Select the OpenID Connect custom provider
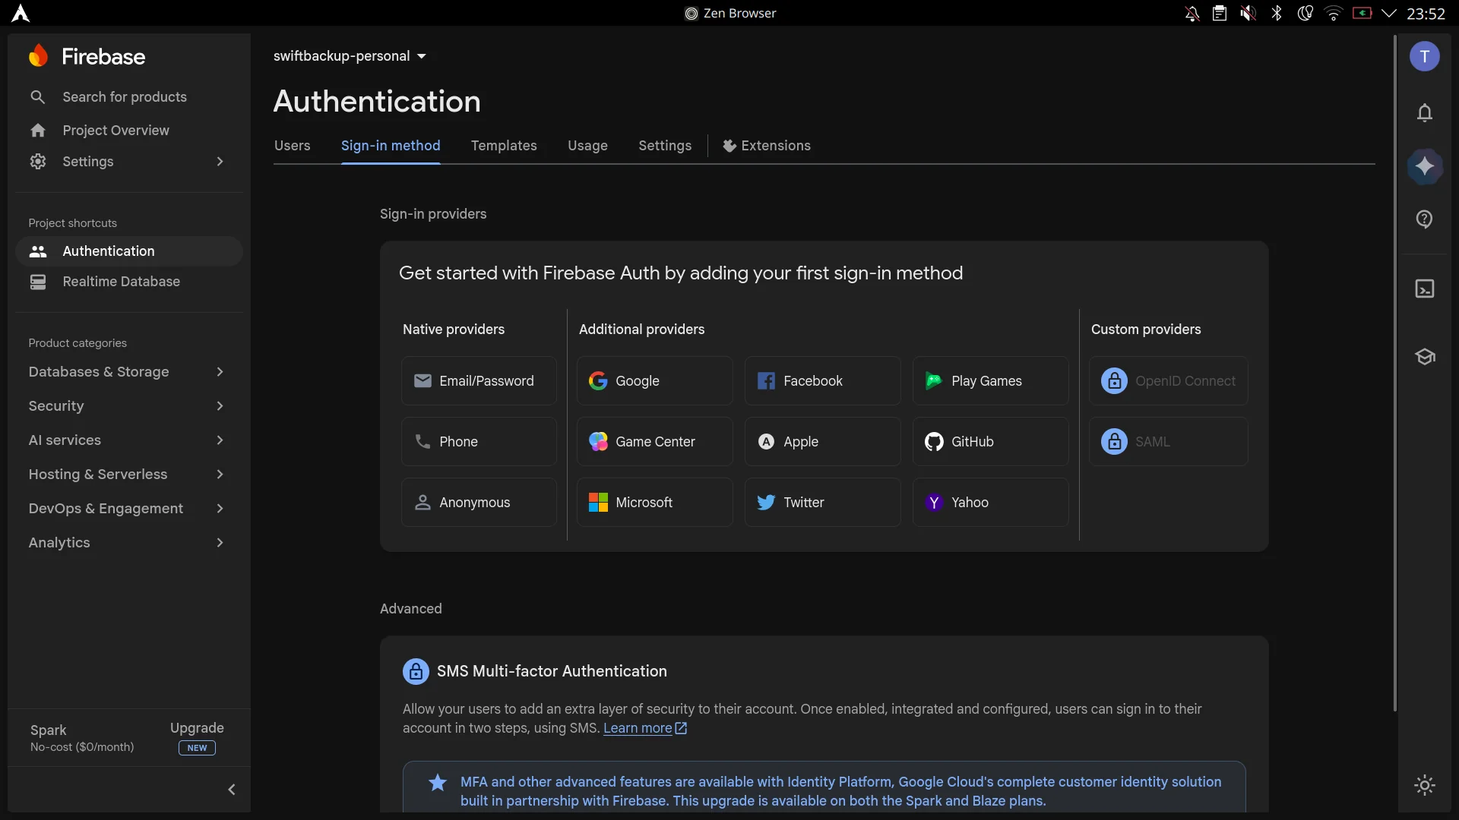 click(1169, 381)
